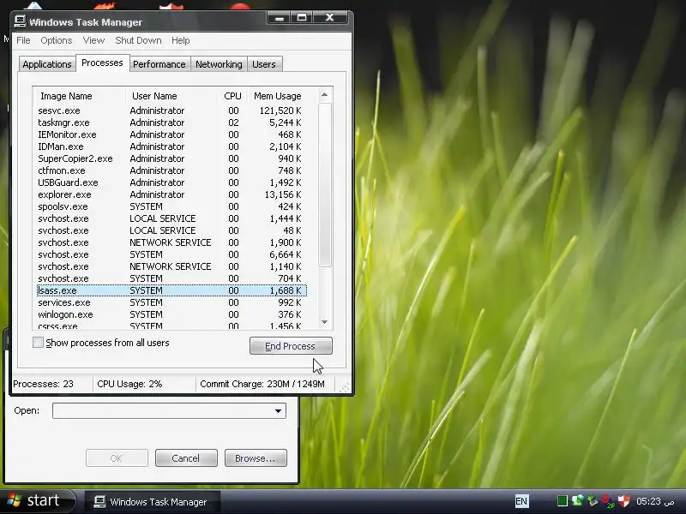Select the taskmgr.exe process row
686x514 pixels.
[x=171, y=123]
